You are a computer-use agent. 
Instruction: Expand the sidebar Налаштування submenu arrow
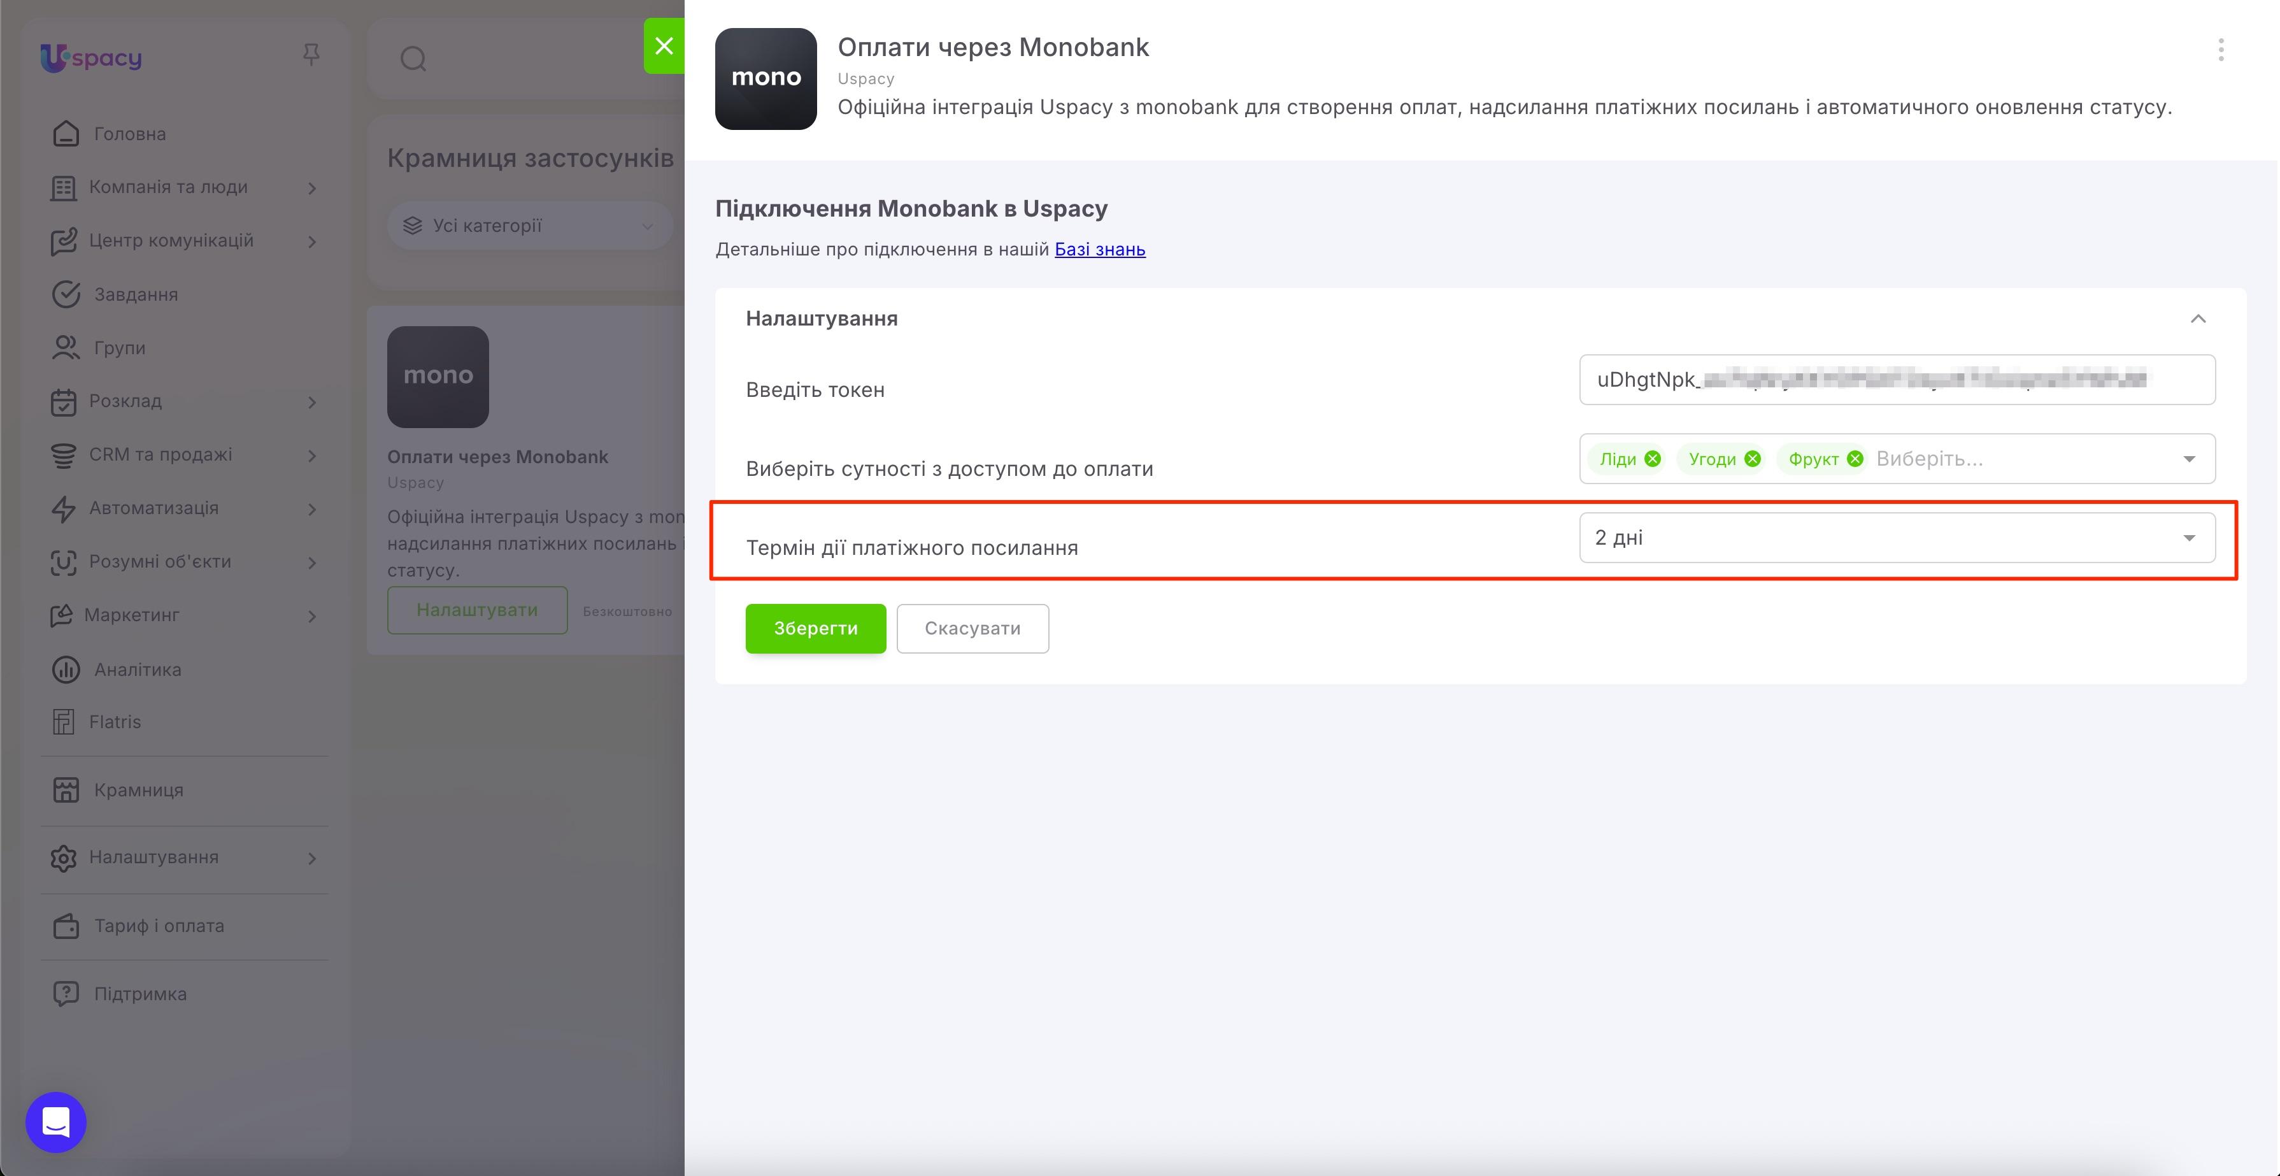point(311,858)
